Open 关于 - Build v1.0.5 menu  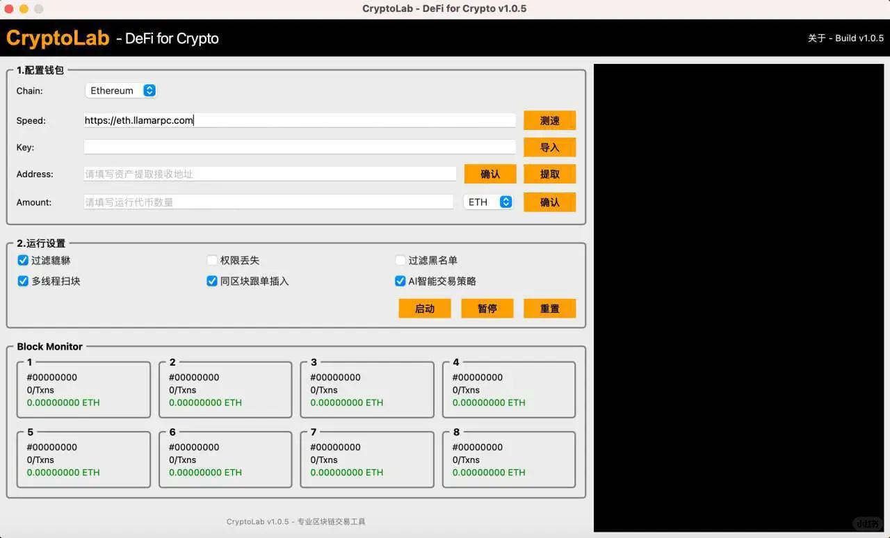[x=845, y=38]
